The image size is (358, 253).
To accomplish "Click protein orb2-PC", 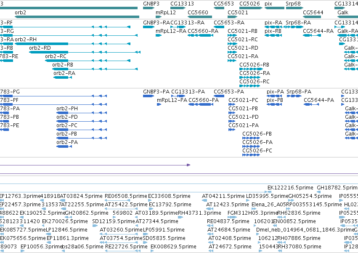I will tap(67, 125).
